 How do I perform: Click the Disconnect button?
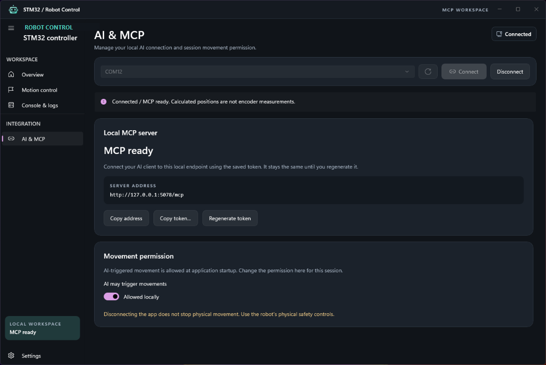coord(510,71)
